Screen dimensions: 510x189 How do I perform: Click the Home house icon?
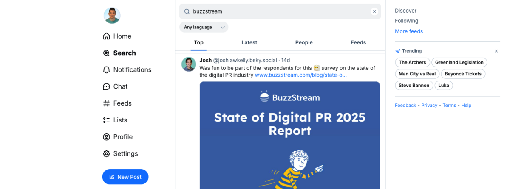[x=106, y=36]
